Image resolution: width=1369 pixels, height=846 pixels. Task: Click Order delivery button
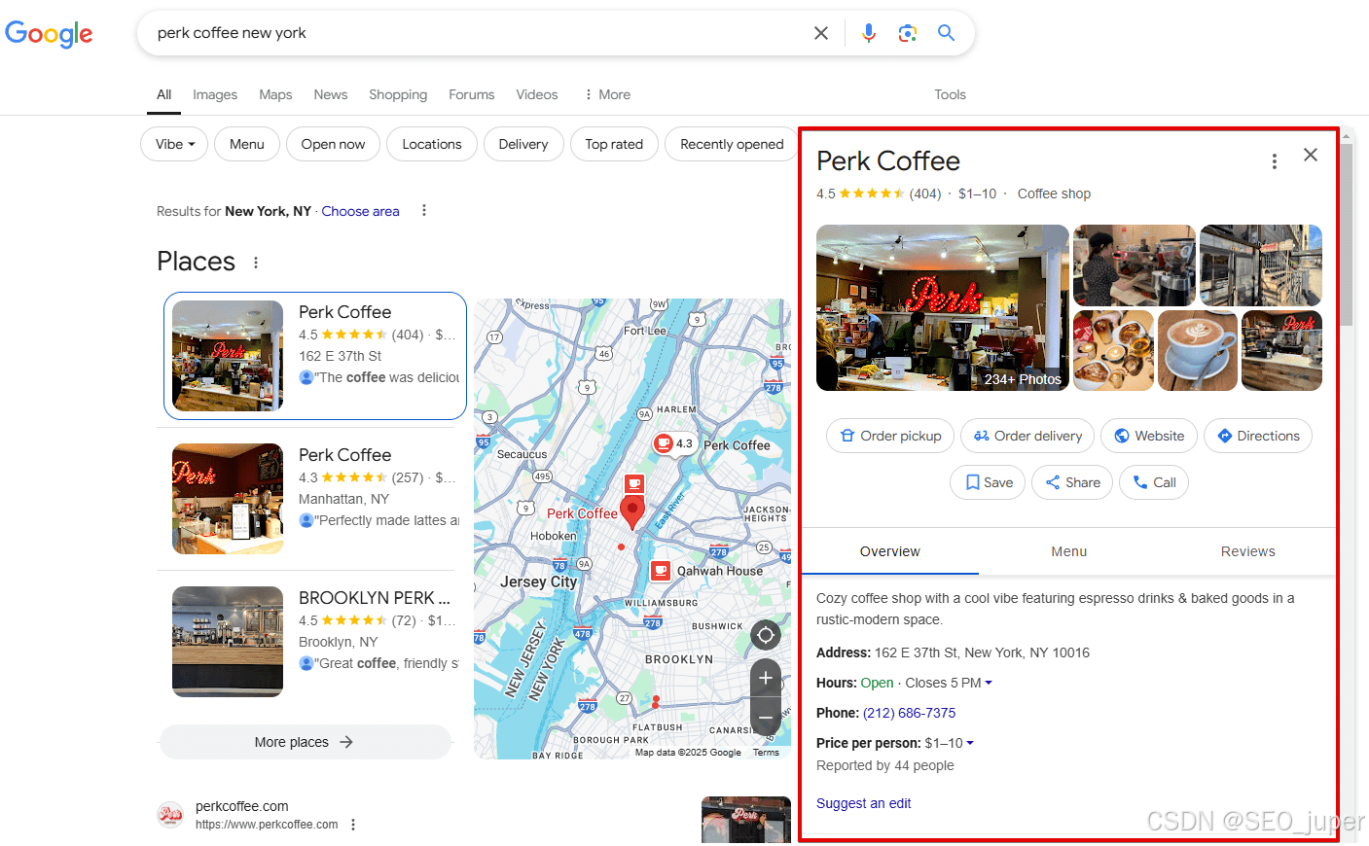click(x=1027, y=436)
